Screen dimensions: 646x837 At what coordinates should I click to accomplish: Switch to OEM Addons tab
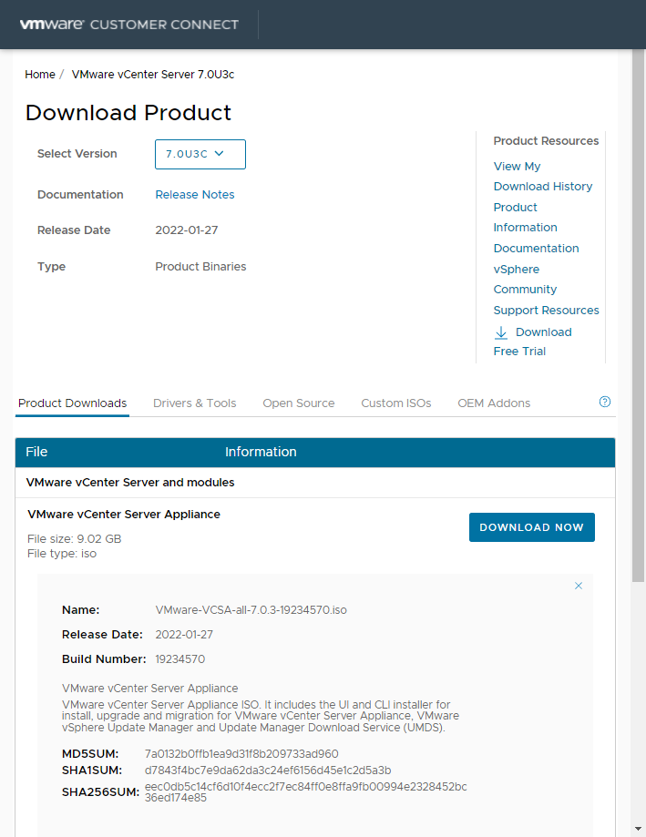[494, 403]
